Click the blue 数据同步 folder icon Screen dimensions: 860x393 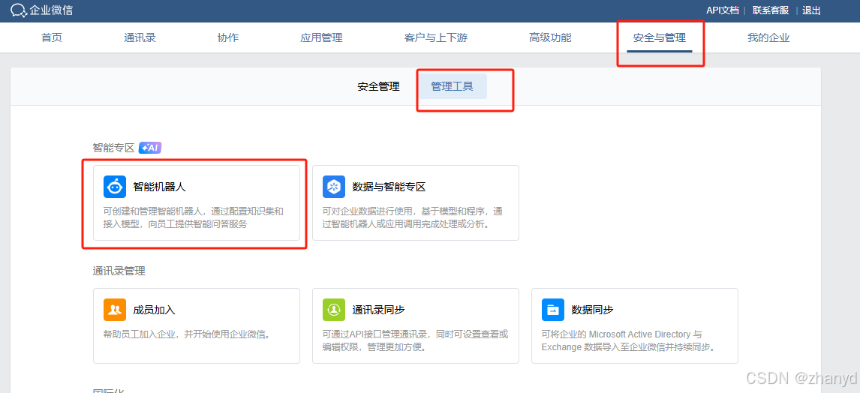coord(553,310)
